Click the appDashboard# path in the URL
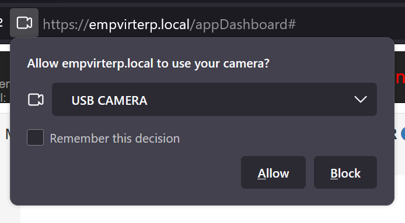The width and height of the screenshot is (405, 223). [x=243, y=25]
